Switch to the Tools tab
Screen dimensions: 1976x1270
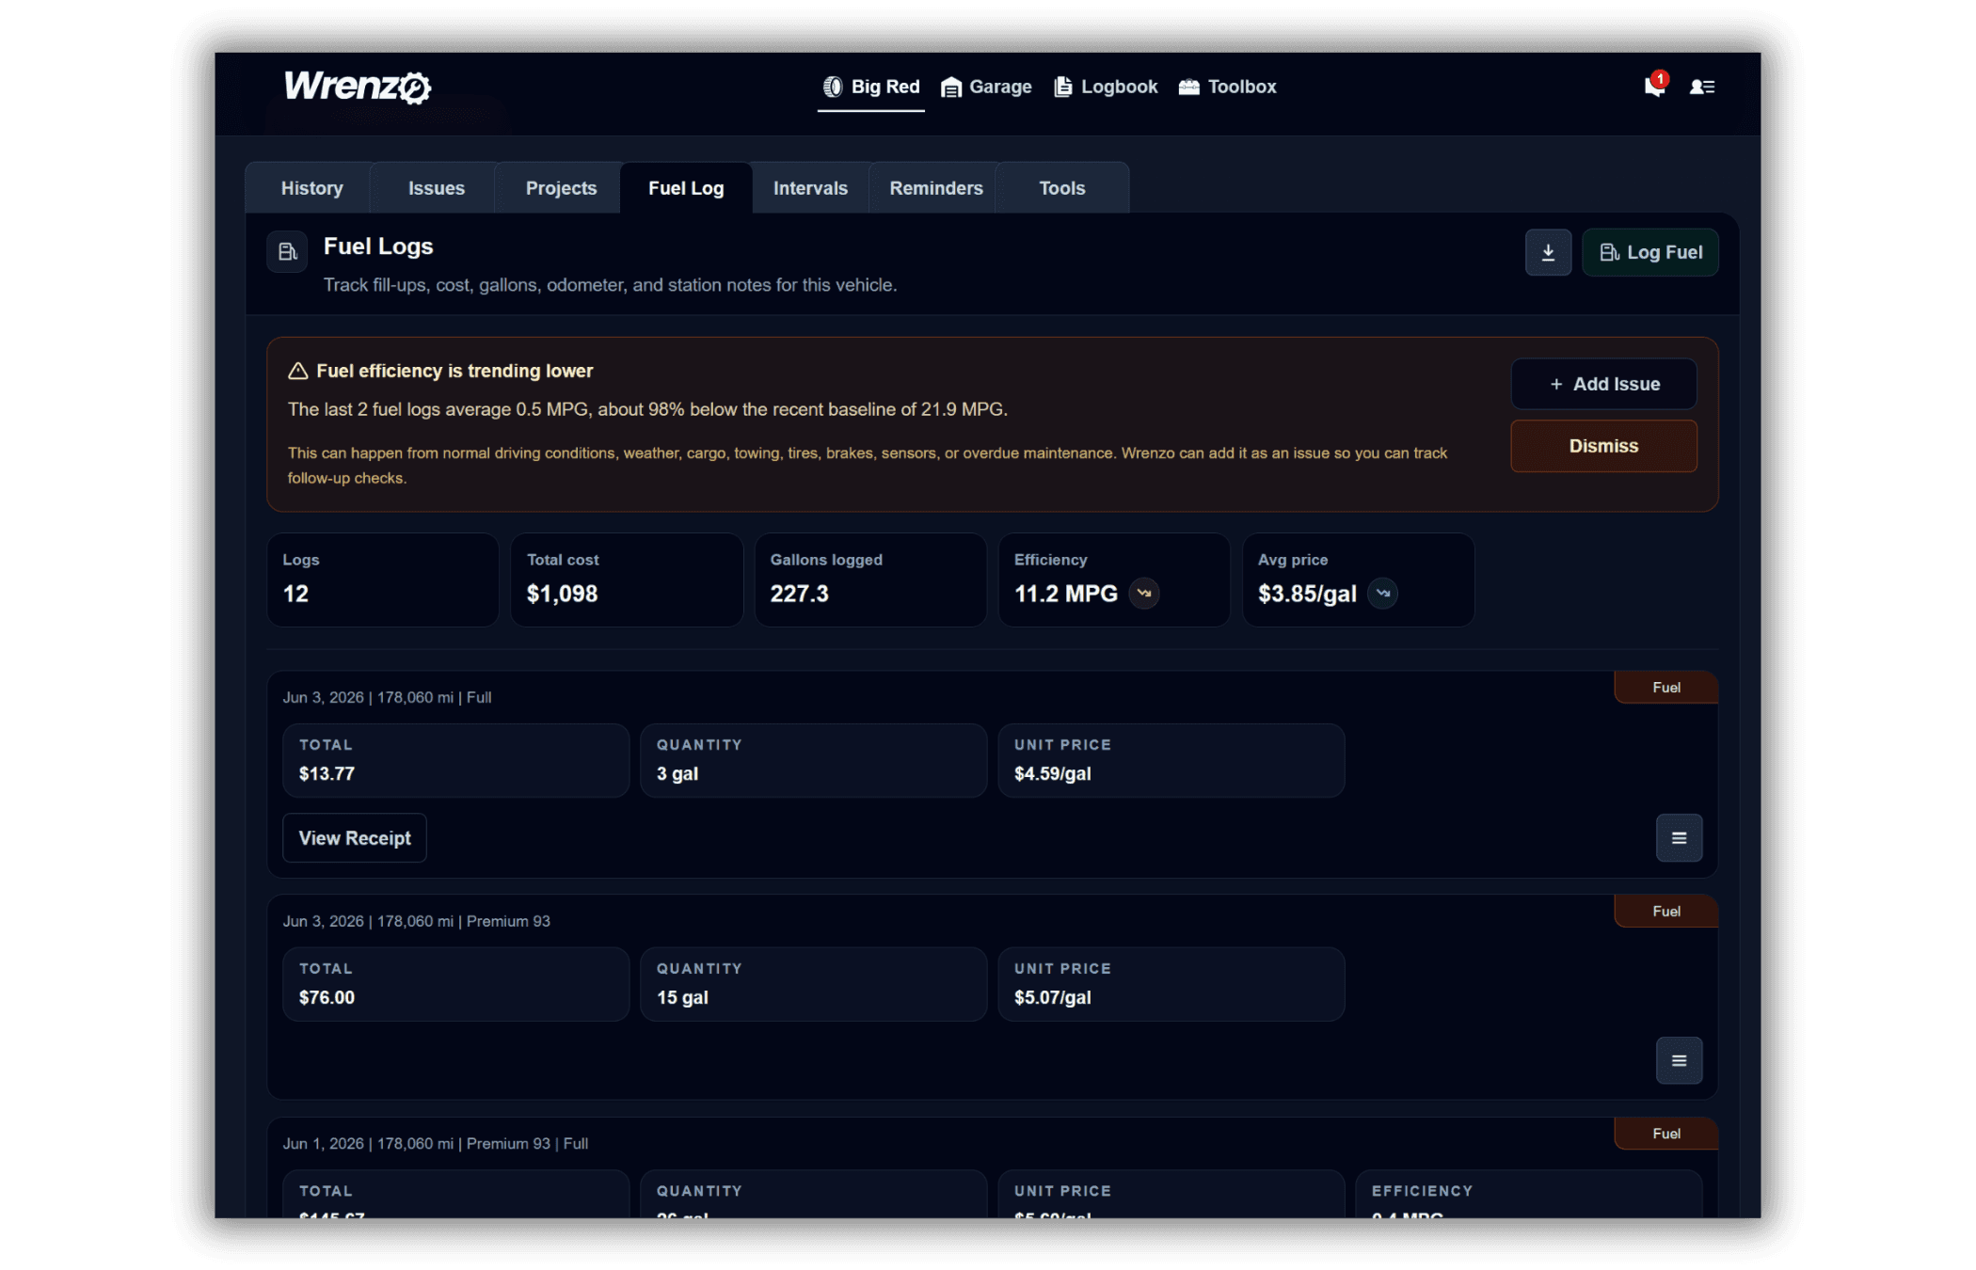pyautogui.click(x=1061, y=188)
